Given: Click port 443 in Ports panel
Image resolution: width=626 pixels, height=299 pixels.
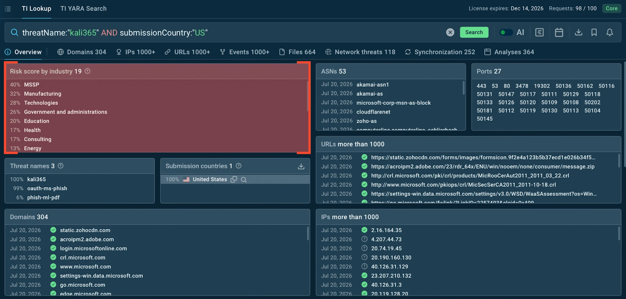Looking at the screenshot, I should click(481, 86).
